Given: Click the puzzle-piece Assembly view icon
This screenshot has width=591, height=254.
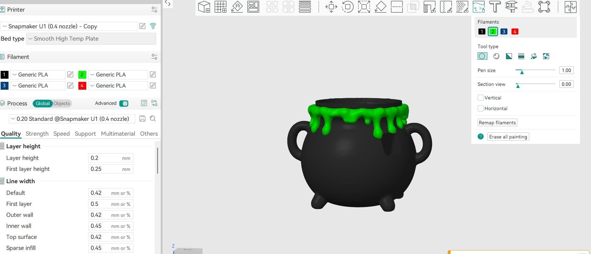Looking at the screenshot, I should pyautogui.click(x=570, y=7).
